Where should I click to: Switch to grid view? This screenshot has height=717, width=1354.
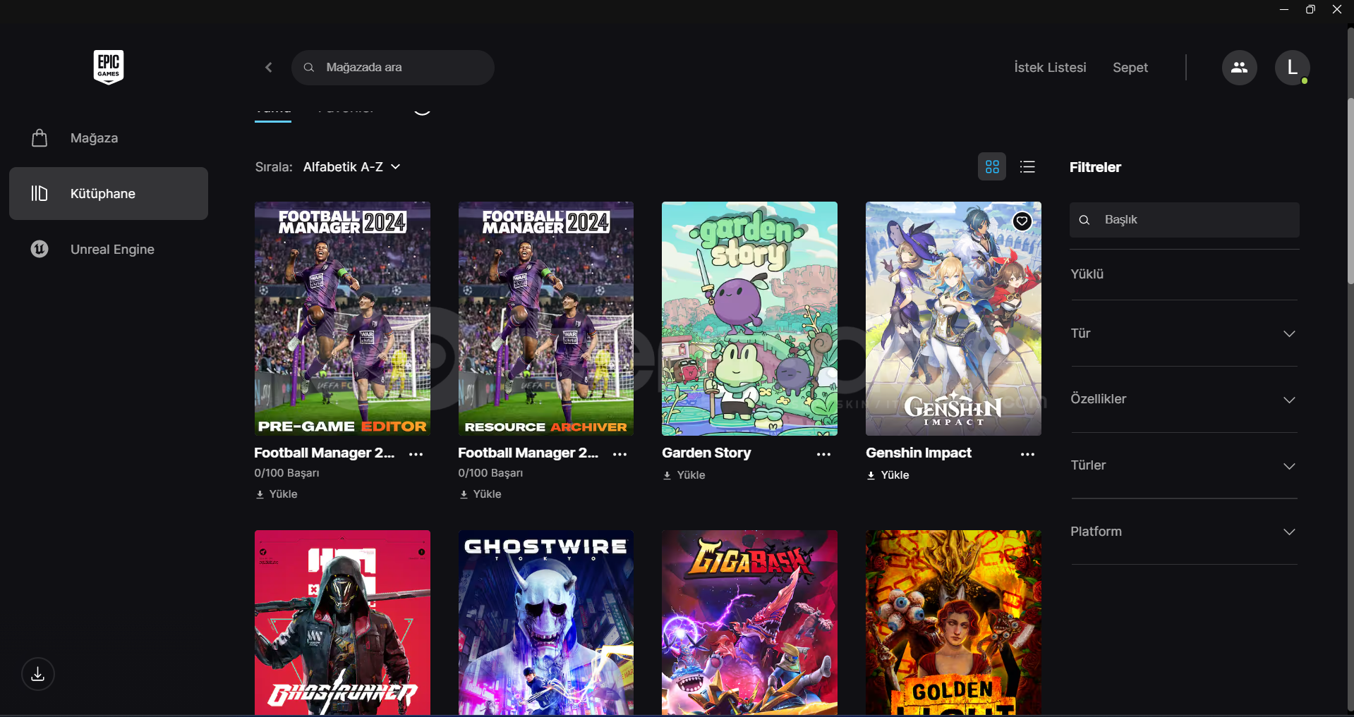[x=992, y=167]
